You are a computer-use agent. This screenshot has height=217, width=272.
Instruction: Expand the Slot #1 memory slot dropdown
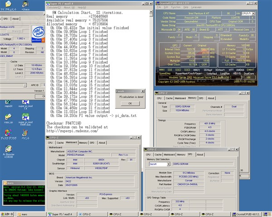[x=168, y=164]
